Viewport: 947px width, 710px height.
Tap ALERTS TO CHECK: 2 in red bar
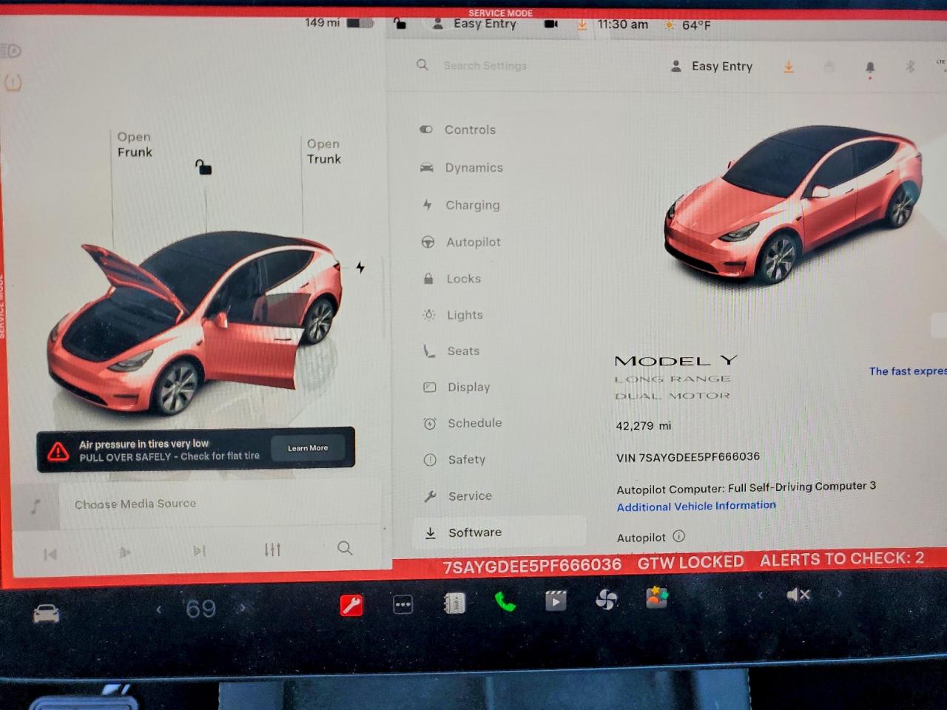click(x=842, y=559)
